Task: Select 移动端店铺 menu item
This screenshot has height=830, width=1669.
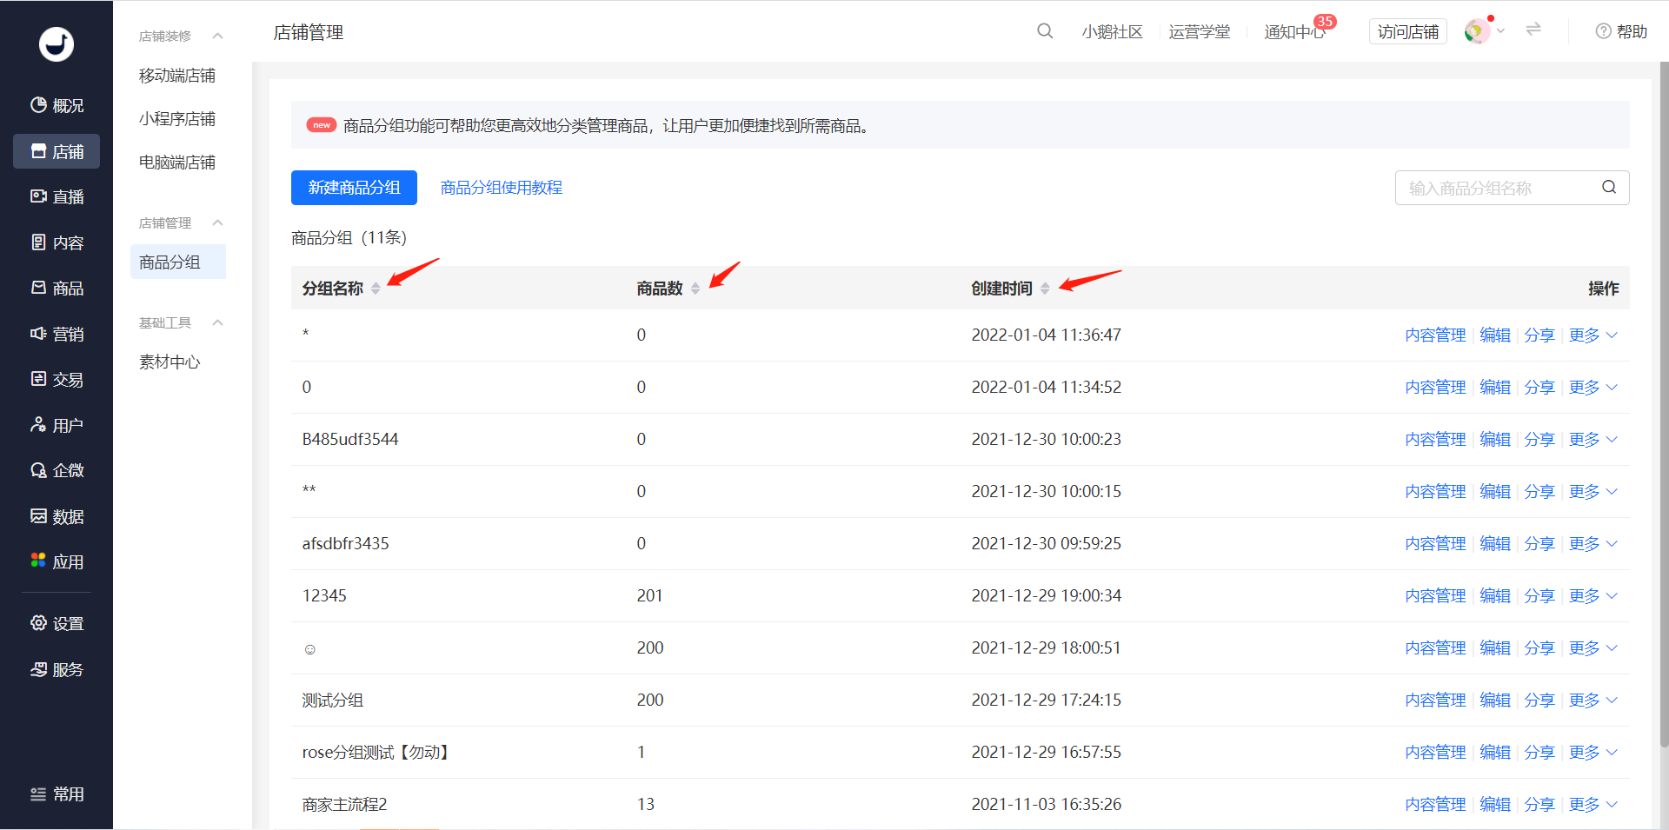Action: pyautogui.click(x=177, y=76)
